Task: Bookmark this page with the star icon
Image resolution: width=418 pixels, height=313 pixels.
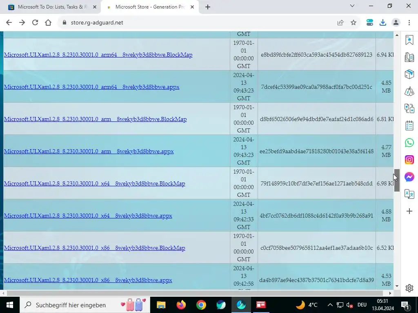Action: tap(354, 23)
